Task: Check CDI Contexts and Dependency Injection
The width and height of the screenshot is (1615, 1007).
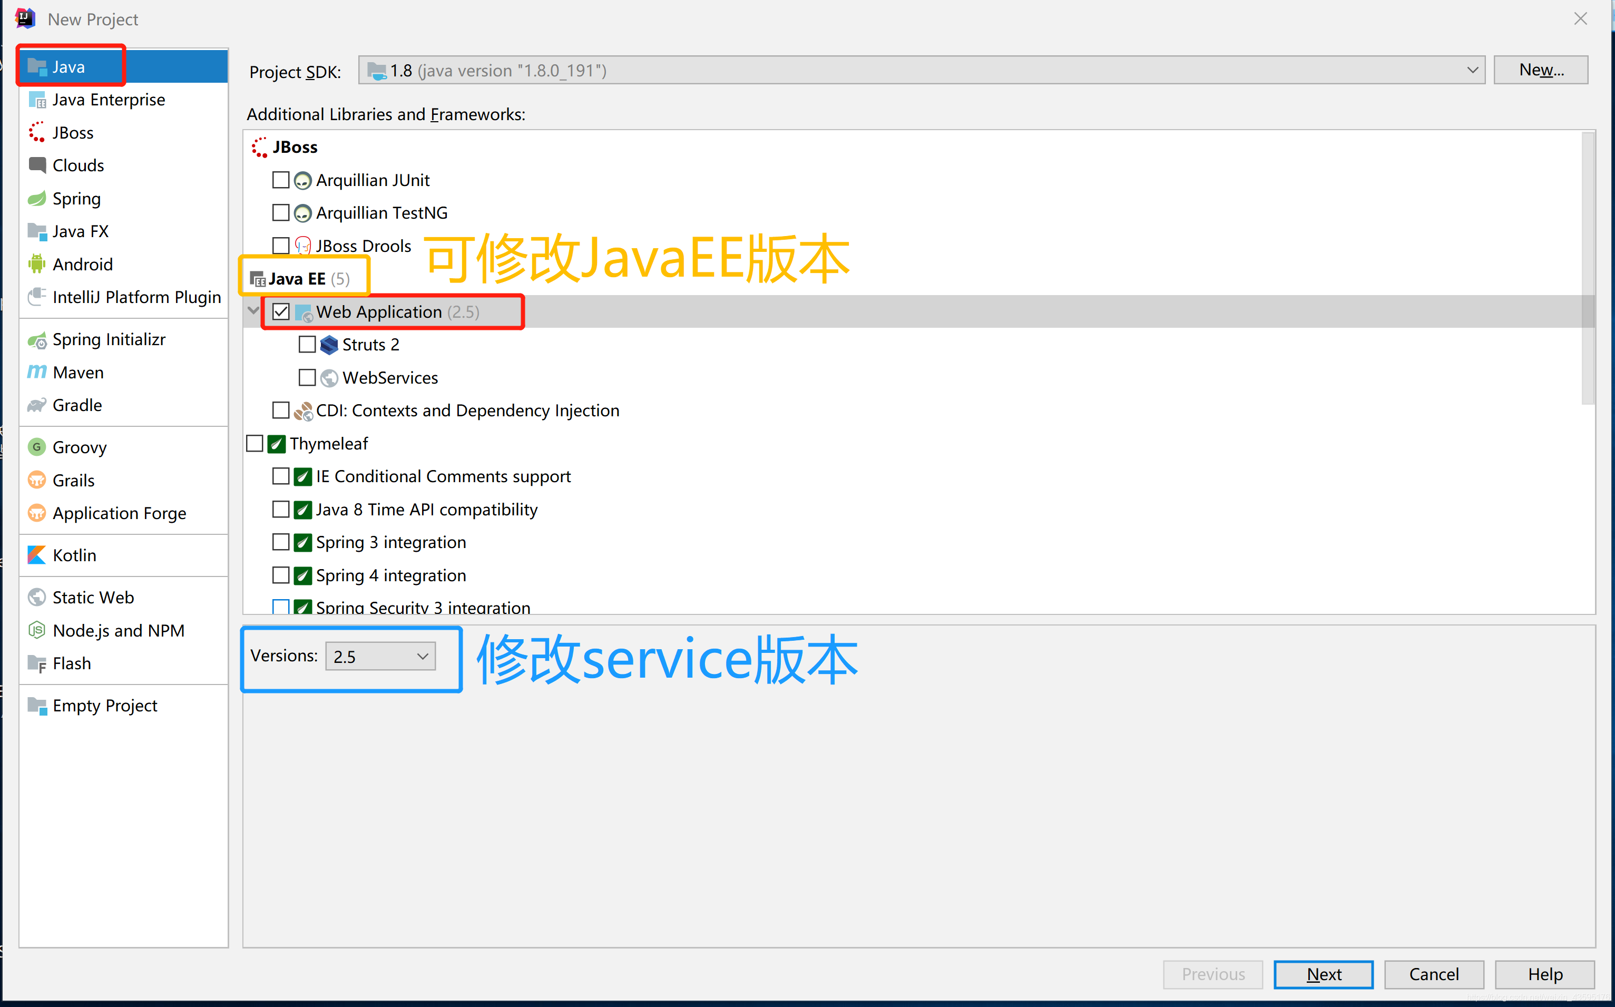Action: tap(281, 410)
